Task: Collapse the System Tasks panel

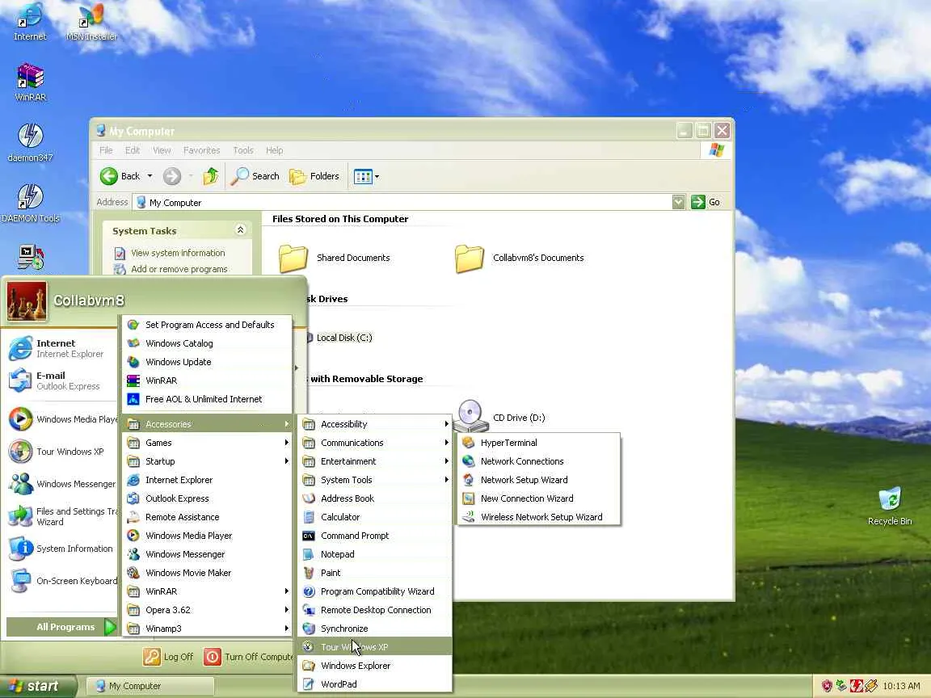Action: pyautogui.click(x=241, y=230)
